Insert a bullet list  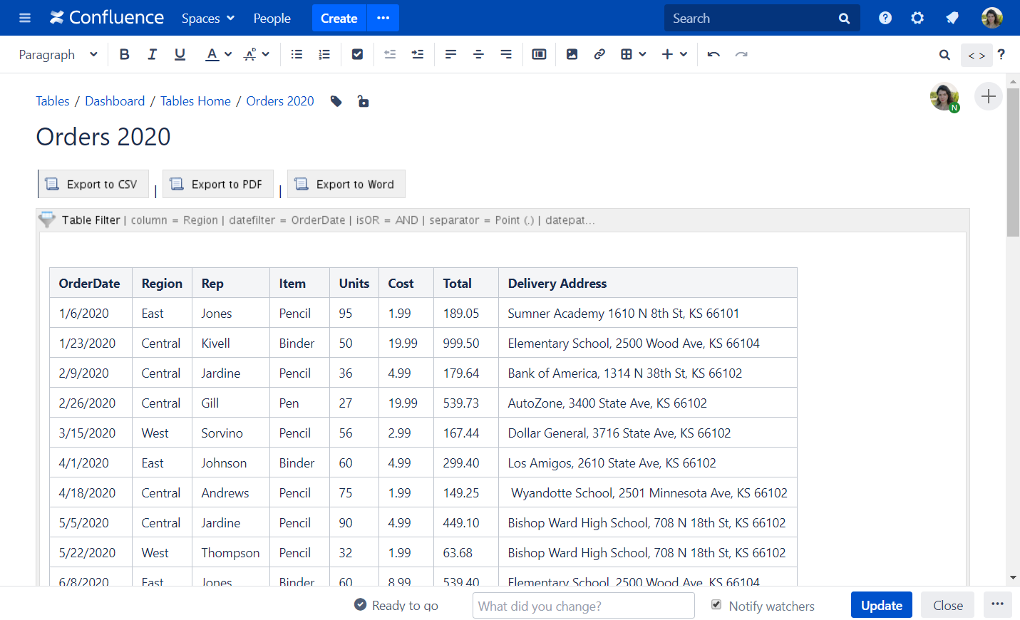(x=297, y=54)
